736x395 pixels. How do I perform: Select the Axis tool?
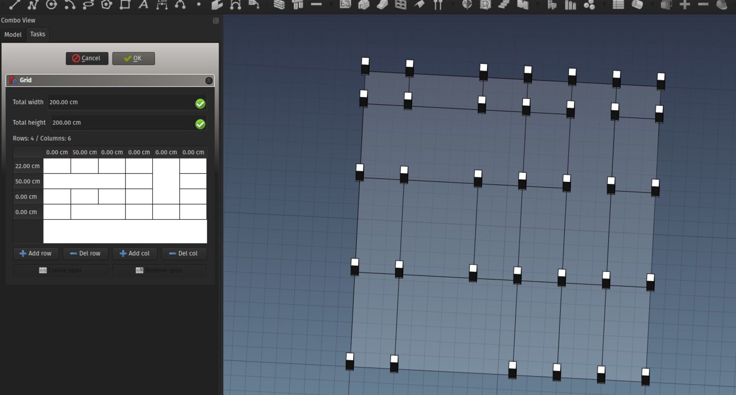pos(438,4)
